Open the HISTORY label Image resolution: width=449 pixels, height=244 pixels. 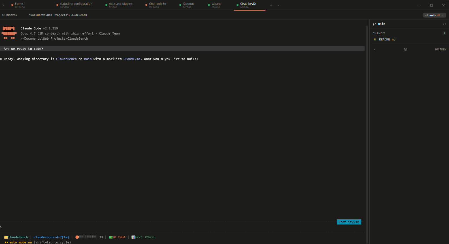(441, 50)
